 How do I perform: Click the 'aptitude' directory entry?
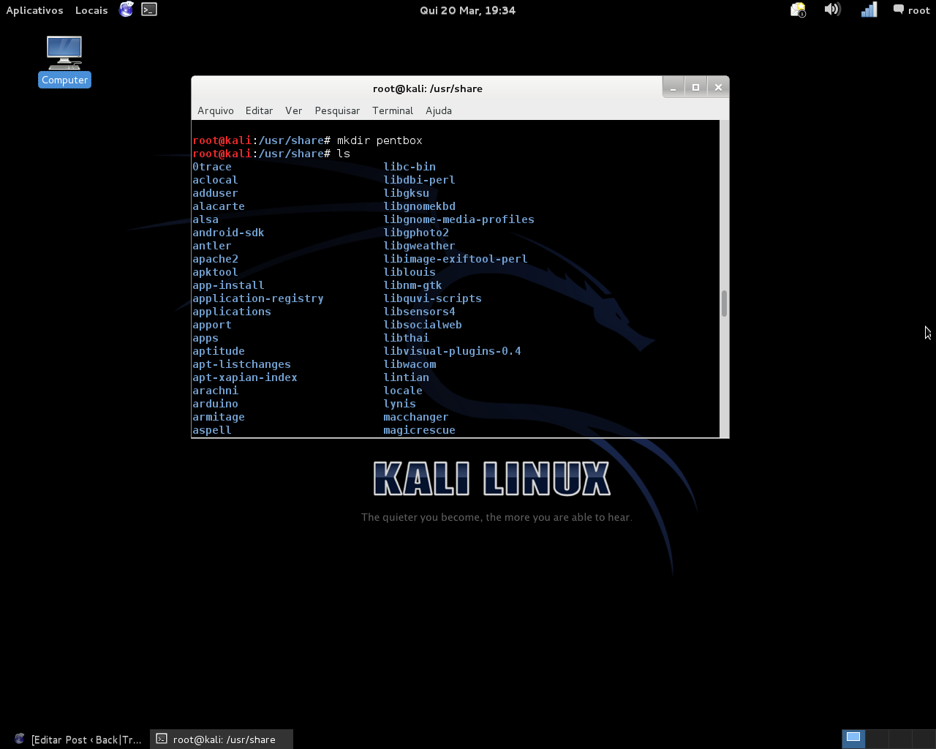[219, 351]
